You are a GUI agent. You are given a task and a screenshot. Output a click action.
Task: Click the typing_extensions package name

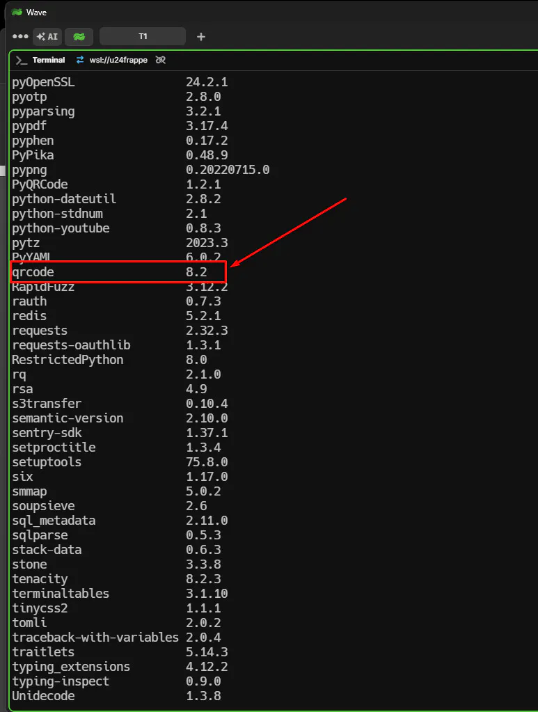71,667
